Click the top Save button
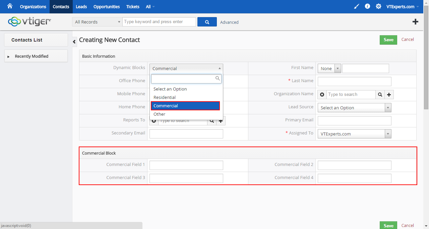 pos(388,40)
